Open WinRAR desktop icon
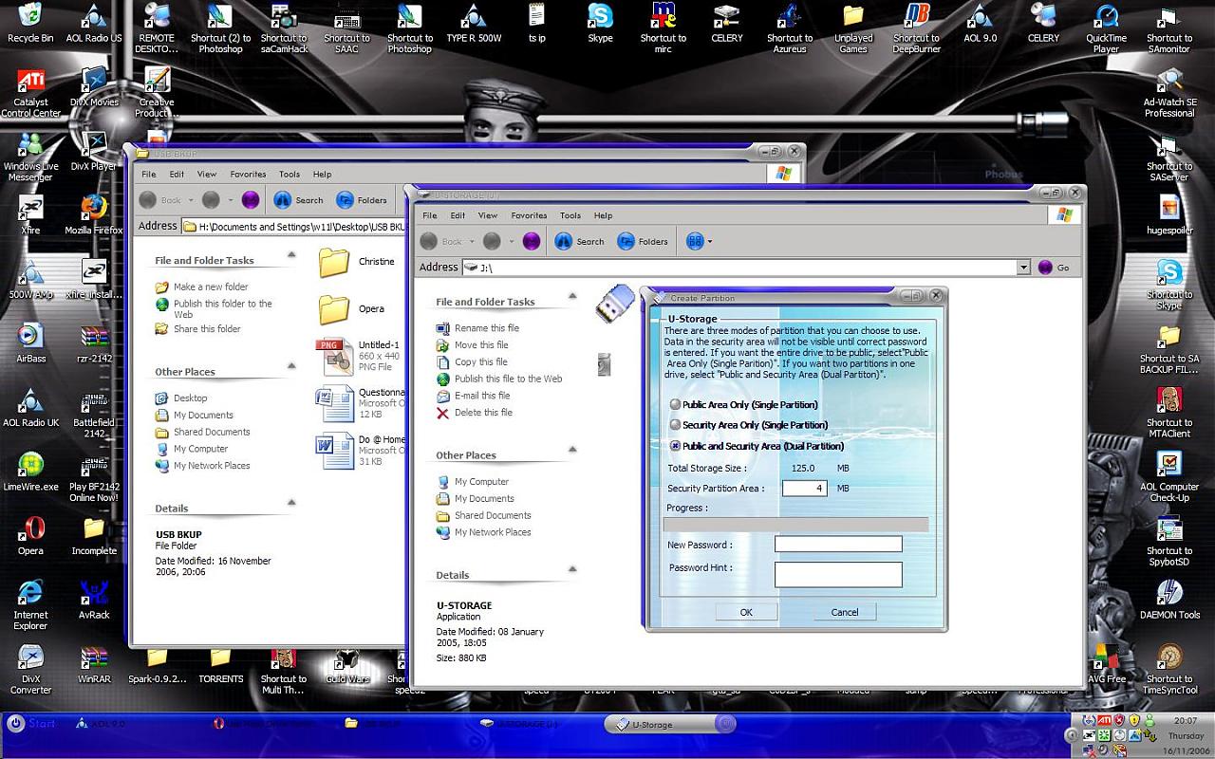 94,664
